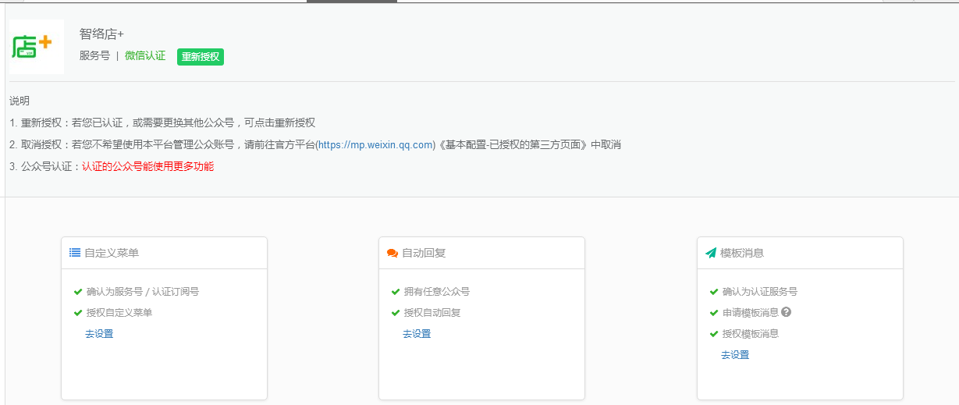959x405 pixels.
Task: Click the checkmark beside 授权自定义菜单
Action: (x=78, y=313)
